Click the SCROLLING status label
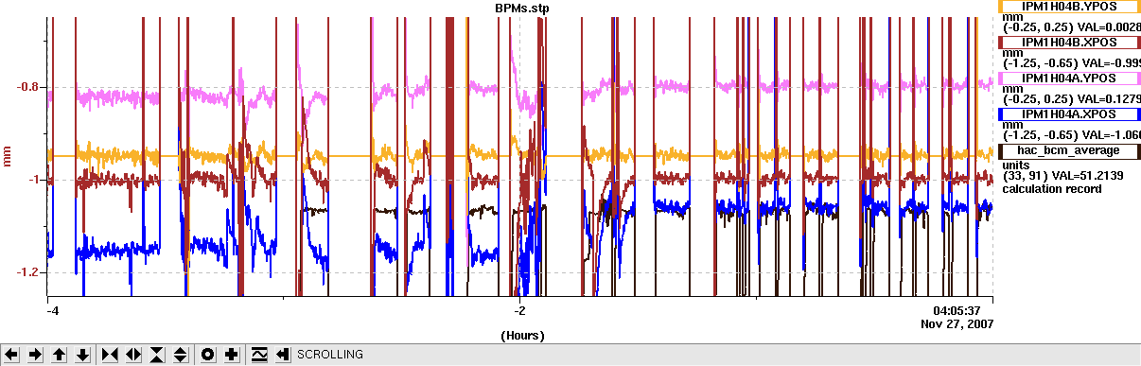 (x=330, y=355)
